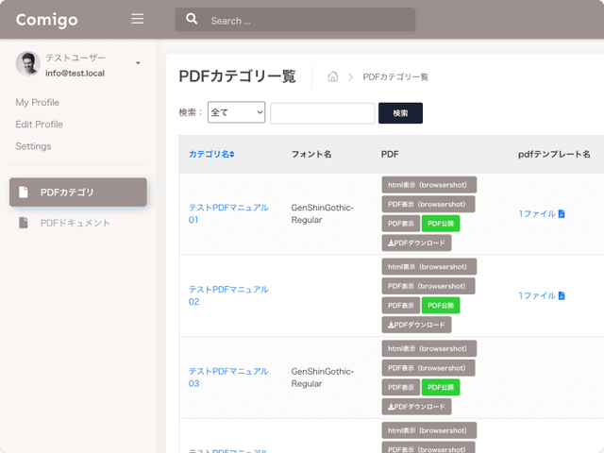This screenshot has height=453, width=604.
Task: Click the search magnifier icon
Action: point(192,20)
